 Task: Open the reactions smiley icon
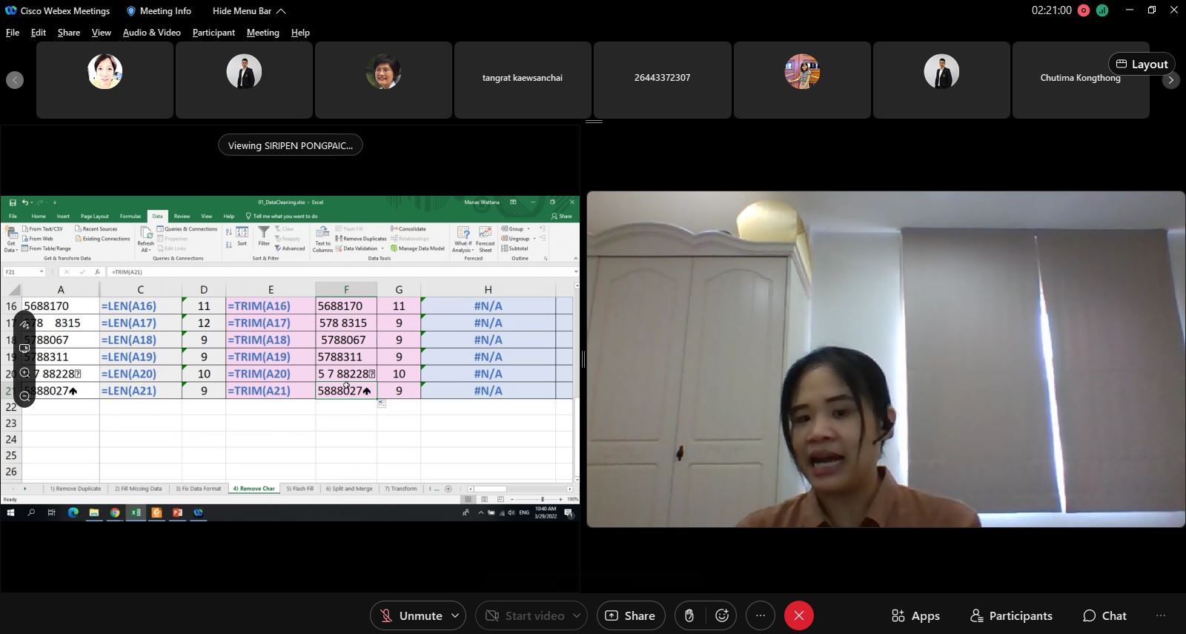coord(721,615)
